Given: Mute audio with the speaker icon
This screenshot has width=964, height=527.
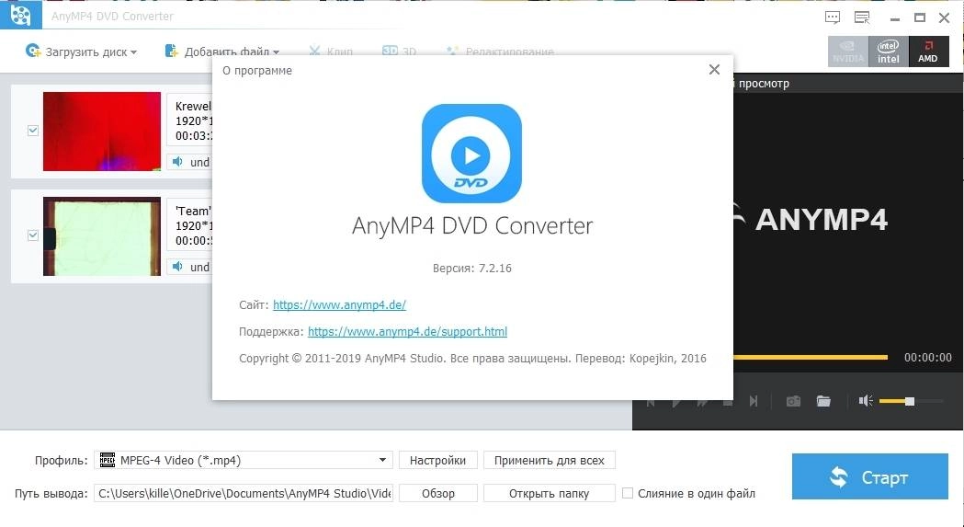Looking at the screenshot, I should tap(866, 401).
